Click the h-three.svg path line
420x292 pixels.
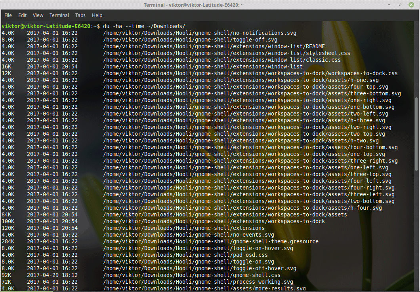pos(244,120)
